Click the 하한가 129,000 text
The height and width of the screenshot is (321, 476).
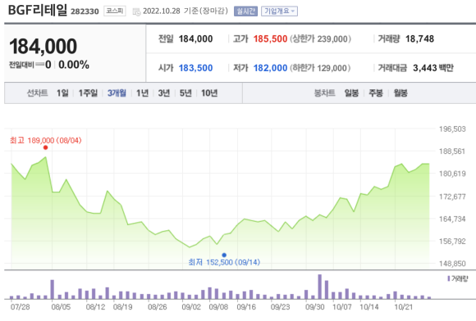click(321, 68)
